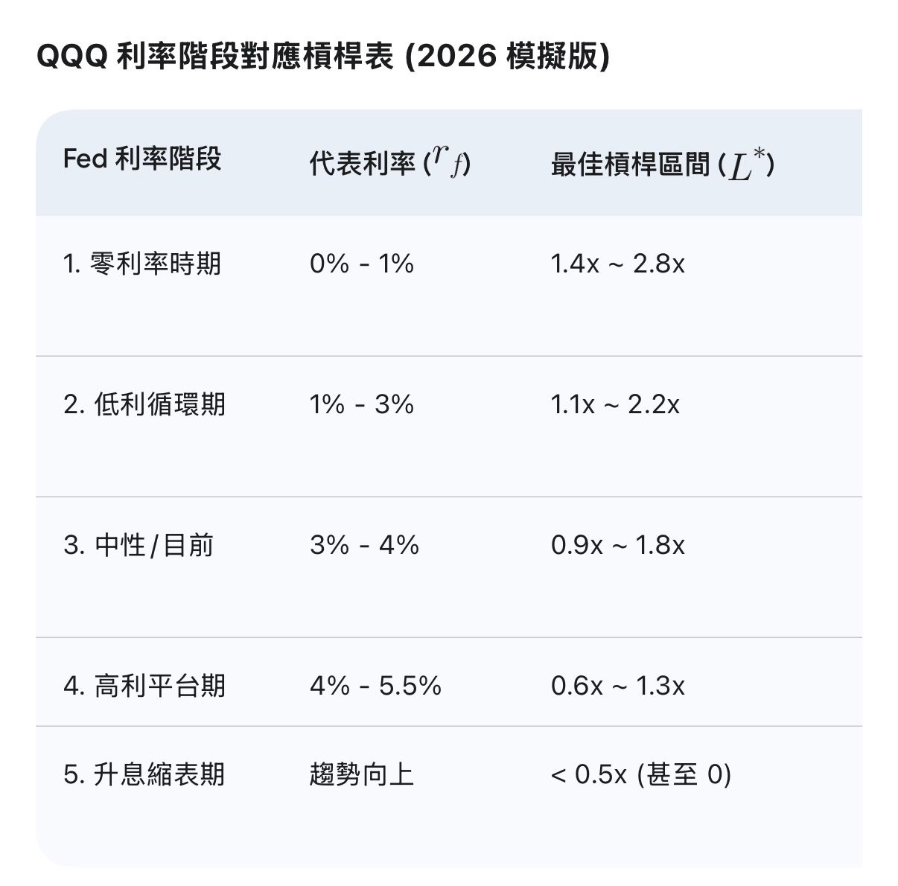Select the 5. 升息縮表期 row label

click(x=144, y=774)
